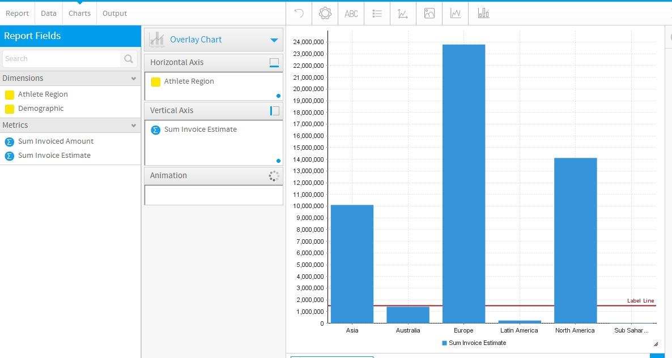Click the yellow Athlete Region icon in Dimensions
Image resolution: width=672 pixels, height=358 pixels.
click(x=10, y=94)
